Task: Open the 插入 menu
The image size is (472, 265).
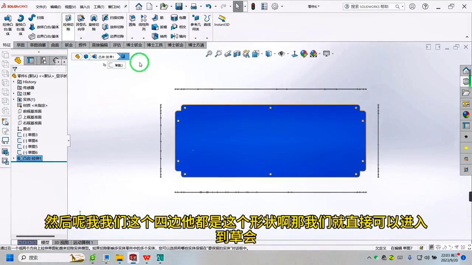Action: click(84, 6)
